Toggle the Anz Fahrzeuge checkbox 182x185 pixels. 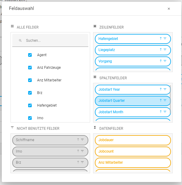pos(30,68)
